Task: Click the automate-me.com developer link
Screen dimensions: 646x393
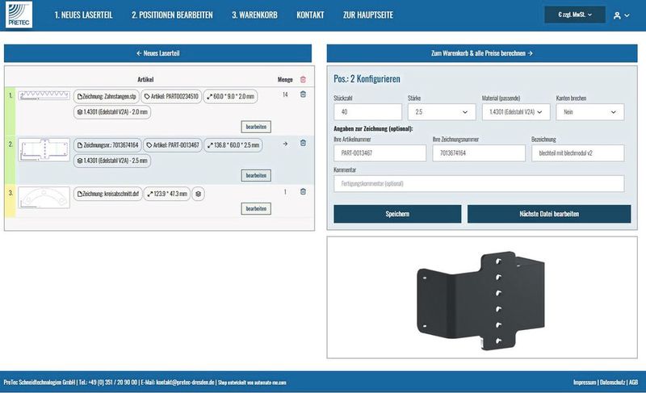Action: point(270,383)
